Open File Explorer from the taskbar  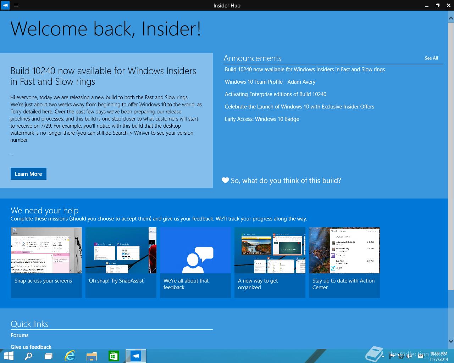(x=92, y=356)
